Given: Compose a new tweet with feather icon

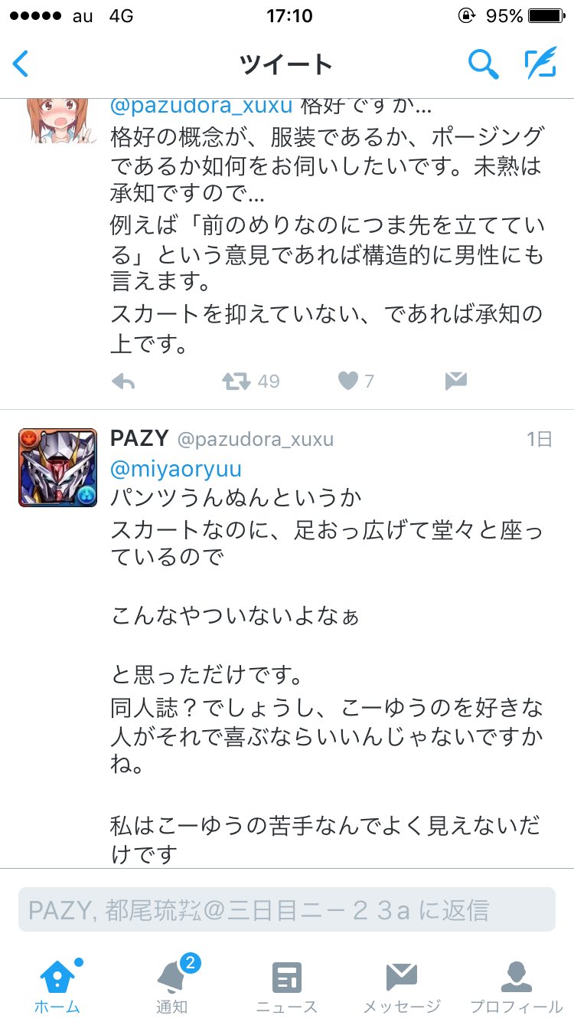Looking at the screenshot, I should [540, 64].
